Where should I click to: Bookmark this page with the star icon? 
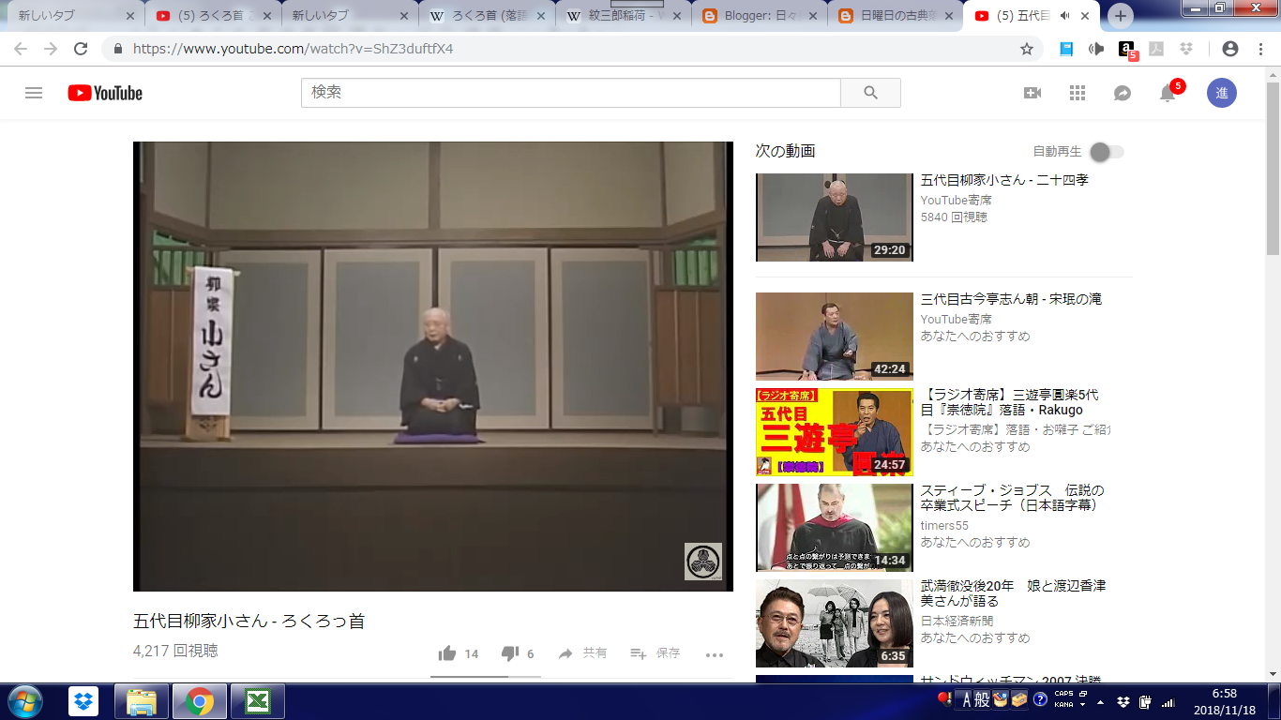1027,49
